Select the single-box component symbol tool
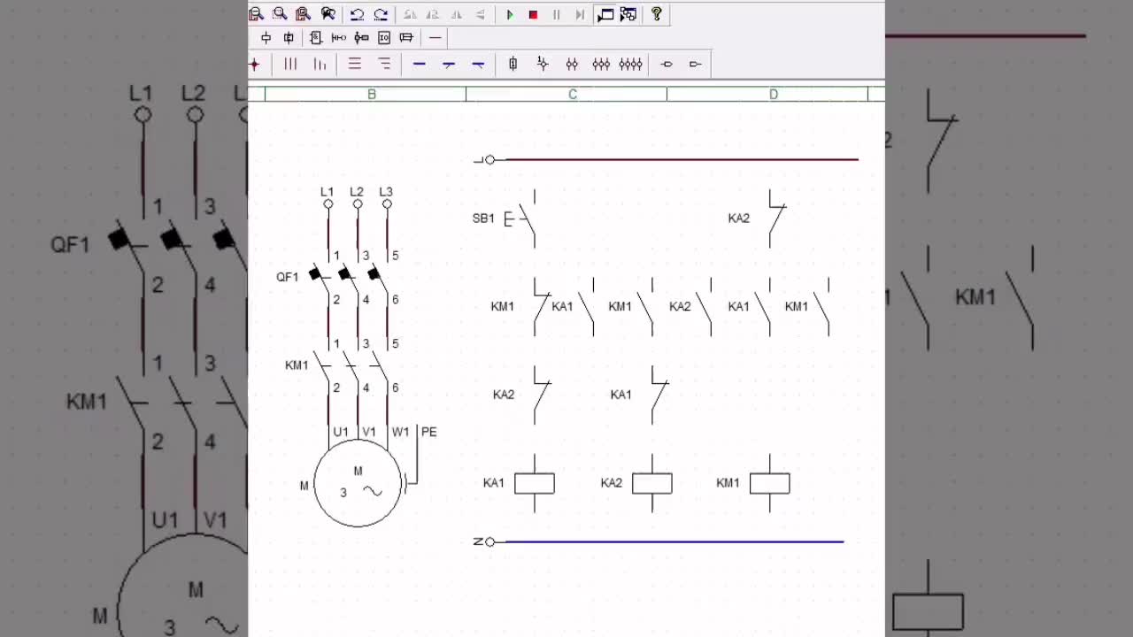Image resolution: width=1133 pixels, height=637 pixels. (x=266, y=37)
